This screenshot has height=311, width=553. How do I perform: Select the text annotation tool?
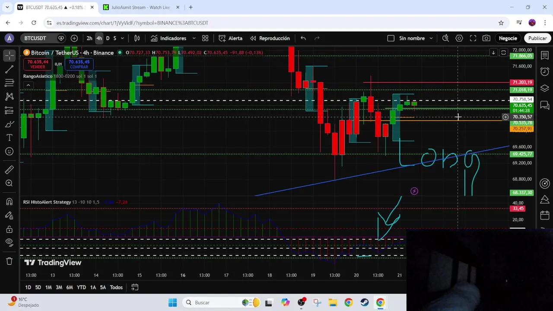10,138
